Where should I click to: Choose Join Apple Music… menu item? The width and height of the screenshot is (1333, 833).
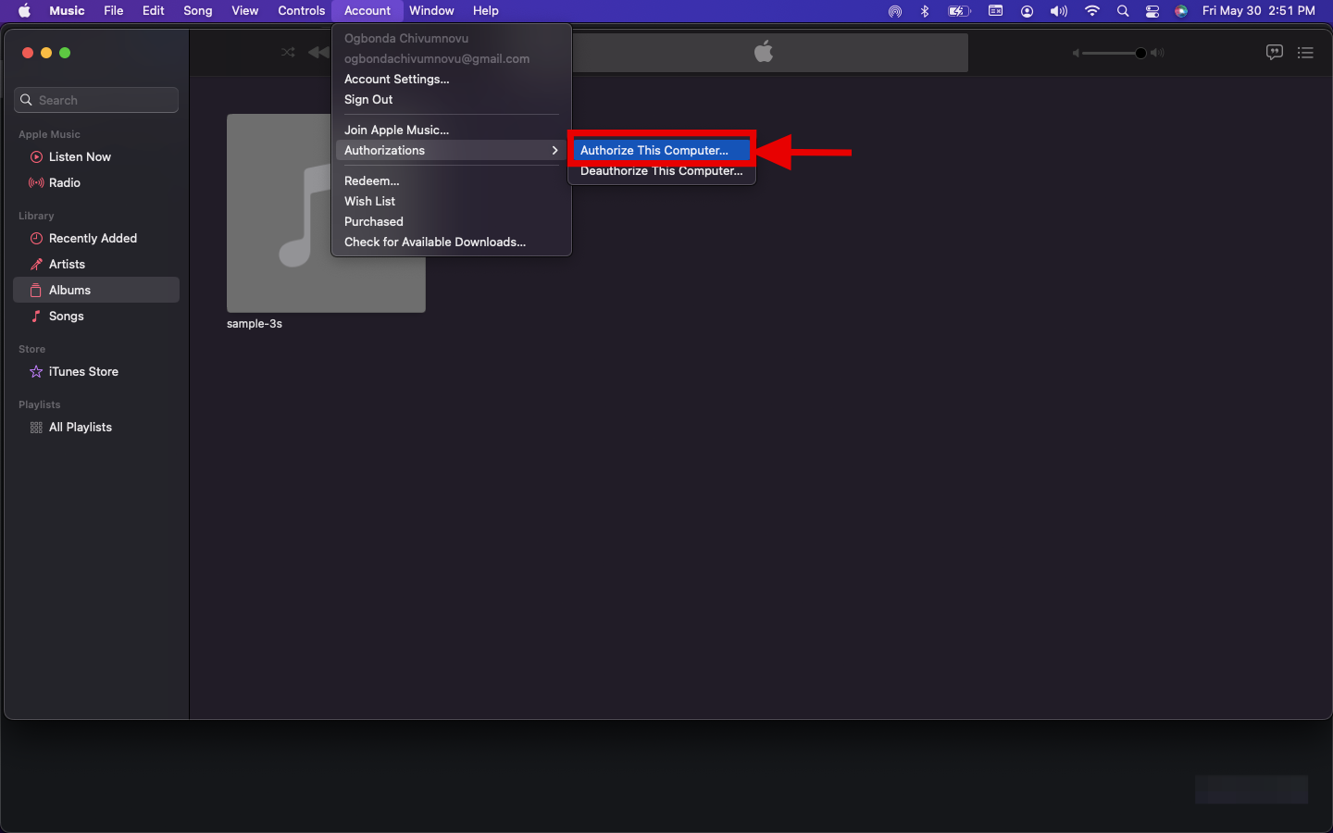coord(451,131)
